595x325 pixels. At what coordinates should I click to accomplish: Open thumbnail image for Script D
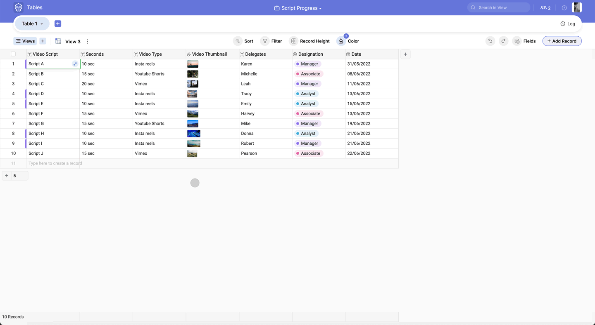click(x=192, y=94)
